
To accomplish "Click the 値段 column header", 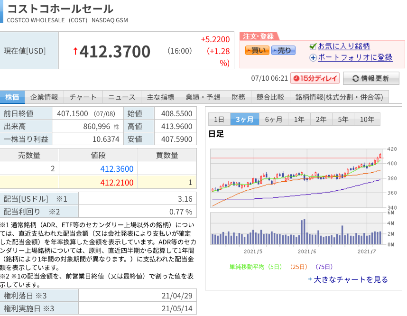I will tap(98, 155).
